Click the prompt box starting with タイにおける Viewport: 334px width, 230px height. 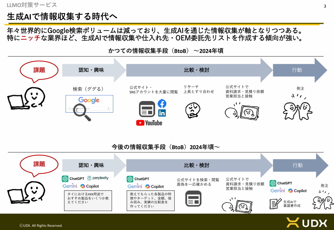(88, 200)
